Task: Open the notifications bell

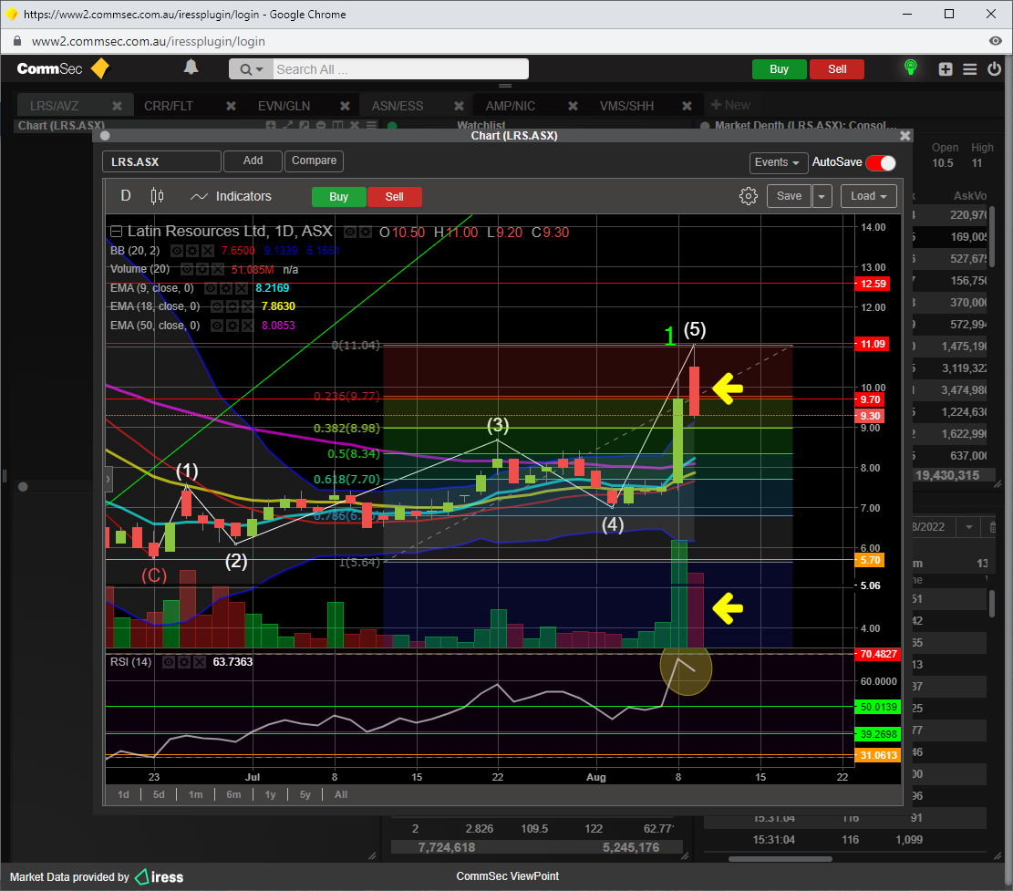Action: [x=191, y=67]
